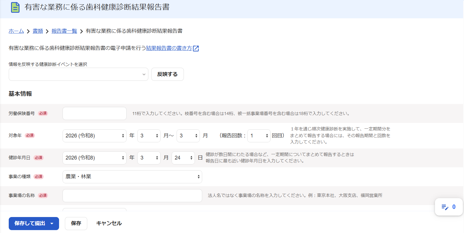Viewport: 464px width, 233px height.
Task: Click the page title 有害な業務に係る歯科健康診断結果報告書
Action: coord(97,7)
